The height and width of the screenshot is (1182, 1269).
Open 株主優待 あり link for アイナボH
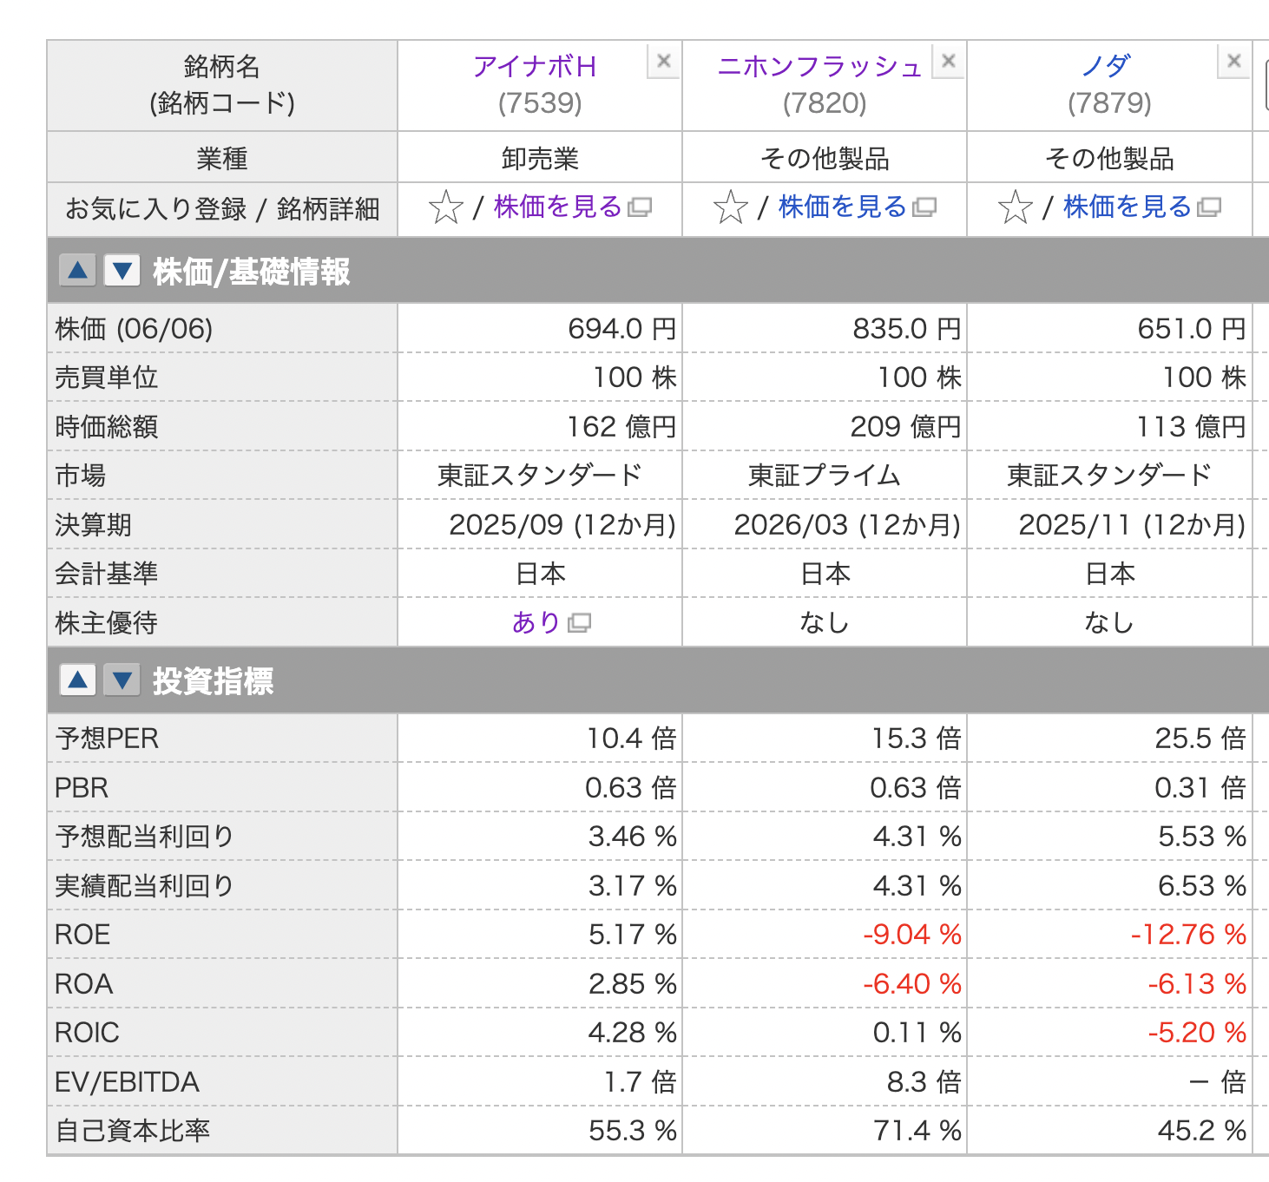[x=536, y=622]
